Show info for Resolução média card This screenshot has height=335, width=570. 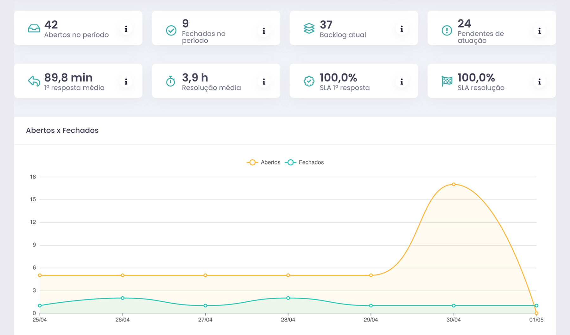click(264, 82)
